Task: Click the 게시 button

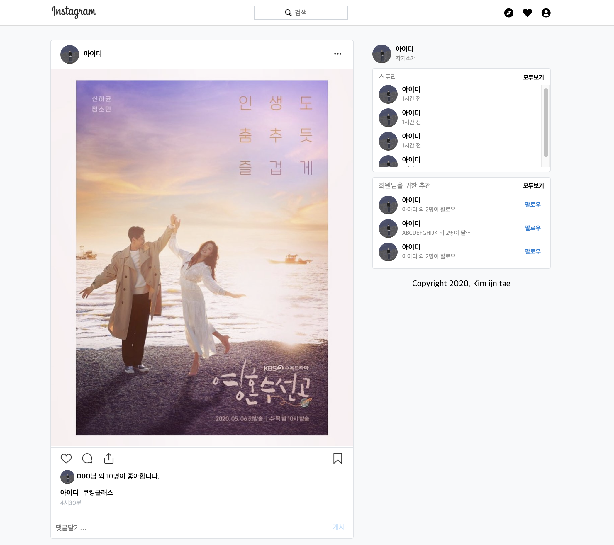Action: coord(339,527)
